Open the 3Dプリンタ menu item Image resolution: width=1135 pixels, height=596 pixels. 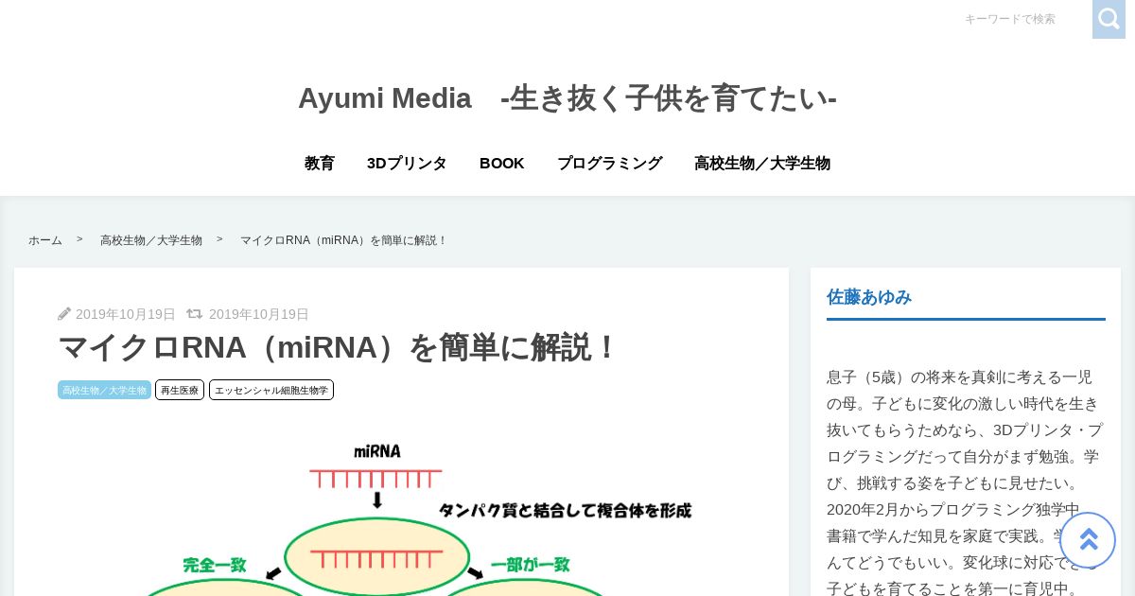click(x=407, y=163)
